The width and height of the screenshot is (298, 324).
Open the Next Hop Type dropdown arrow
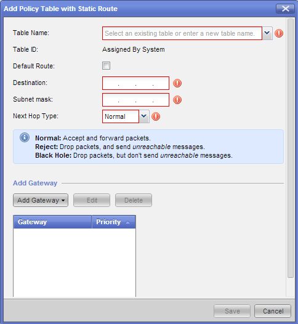tap(144, 116)
